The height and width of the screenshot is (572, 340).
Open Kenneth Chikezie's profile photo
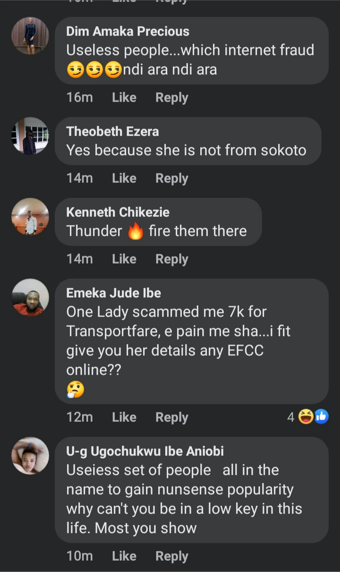pyautogui.click(x=30, y=217)
